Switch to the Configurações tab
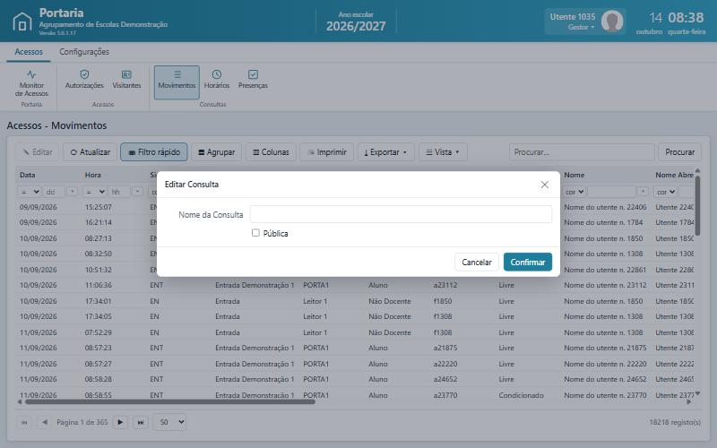This screenshot has width=717, height=448. click(84, 52)
